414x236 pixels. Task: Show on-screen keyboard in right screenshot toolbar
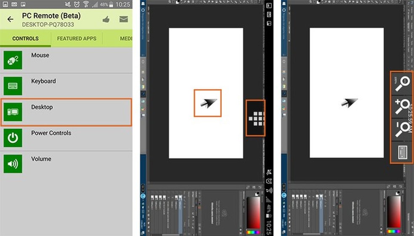point(402,152)
